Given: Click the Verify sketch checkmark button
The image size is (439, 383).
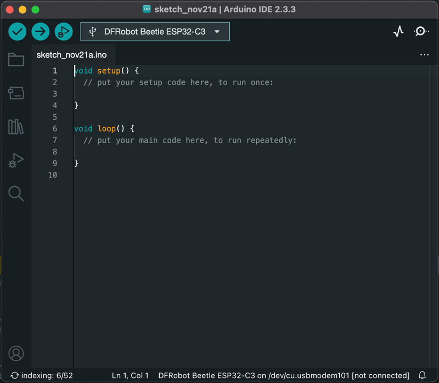Looking at the screenshot, I should pos(18,32).
